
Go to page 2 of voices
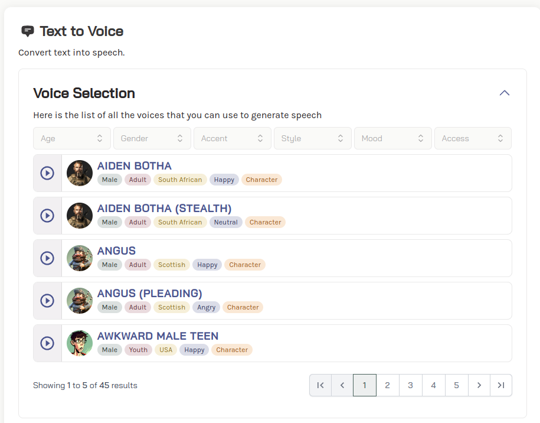click(387, 385)
